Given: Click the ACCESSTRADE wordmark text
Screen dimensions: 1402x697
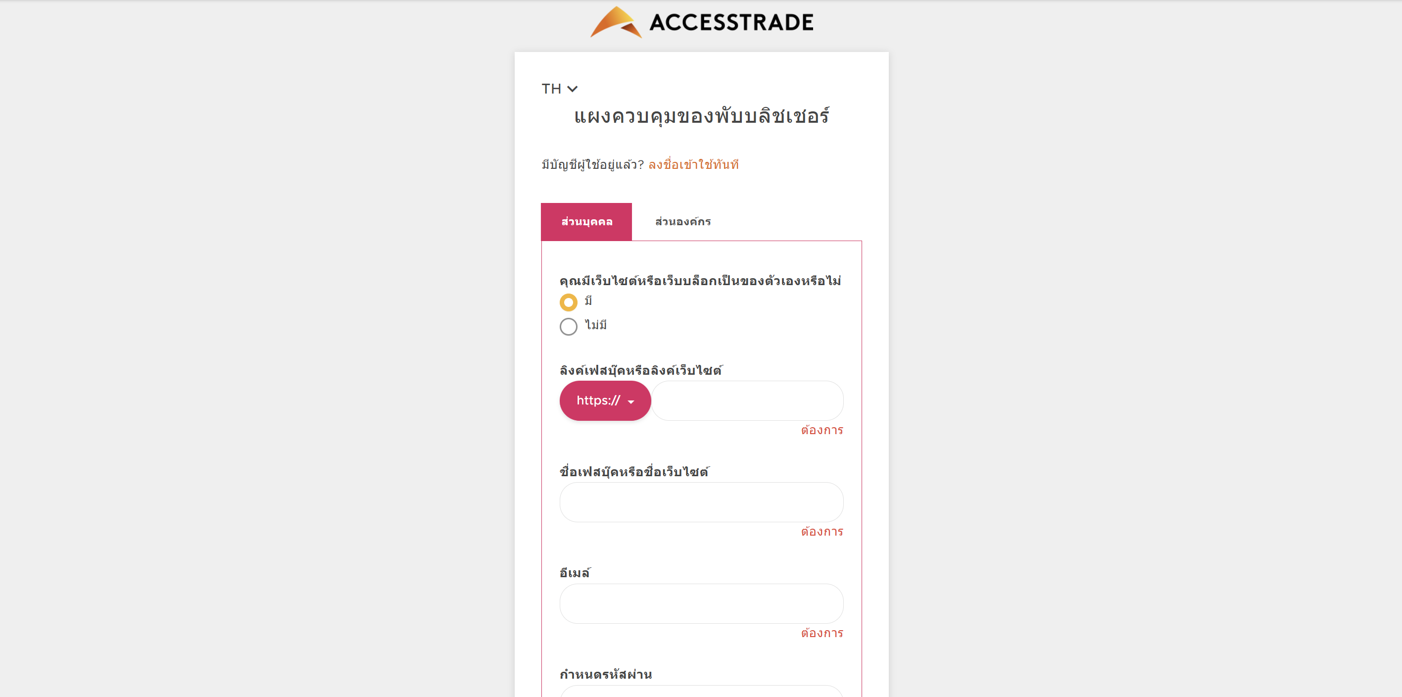Looking at the screenshot, I should tap(731, 22).
